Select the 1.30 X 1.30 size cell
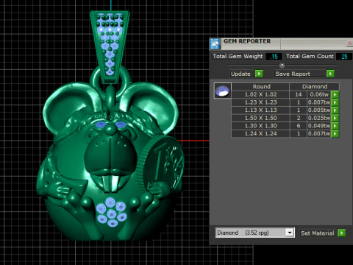353x265 pixels. [x=260, y=126]
